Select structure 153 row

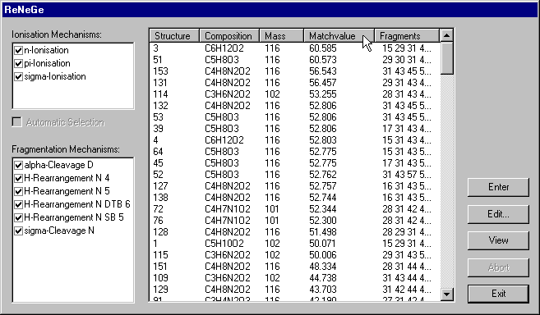(295, 71)
